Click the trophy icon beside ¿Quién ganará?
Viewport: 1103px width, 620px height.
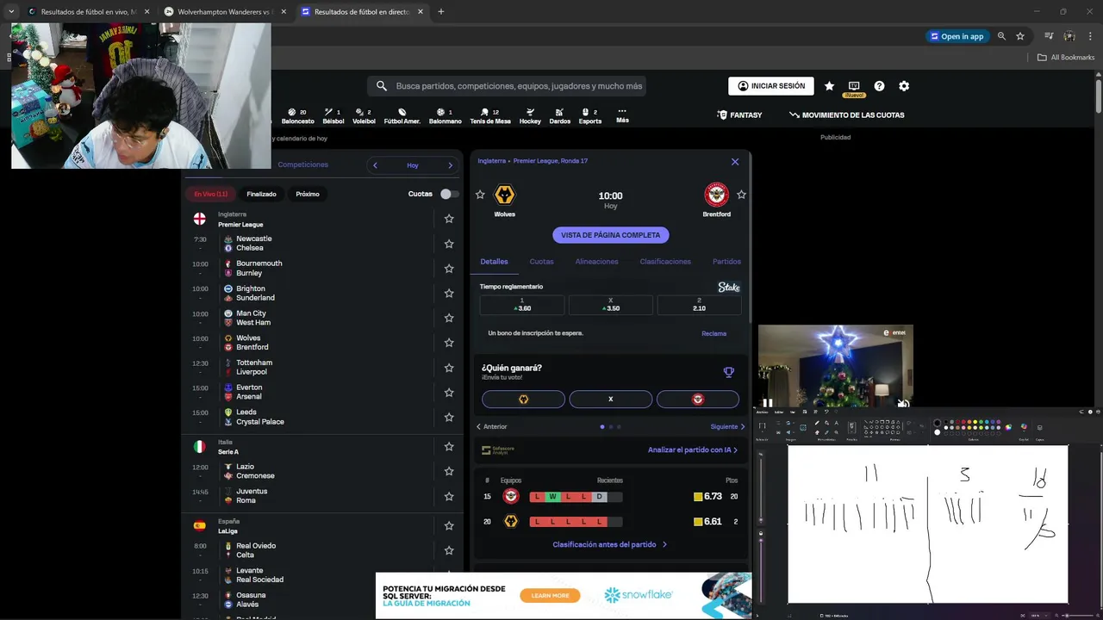[728, 372]
